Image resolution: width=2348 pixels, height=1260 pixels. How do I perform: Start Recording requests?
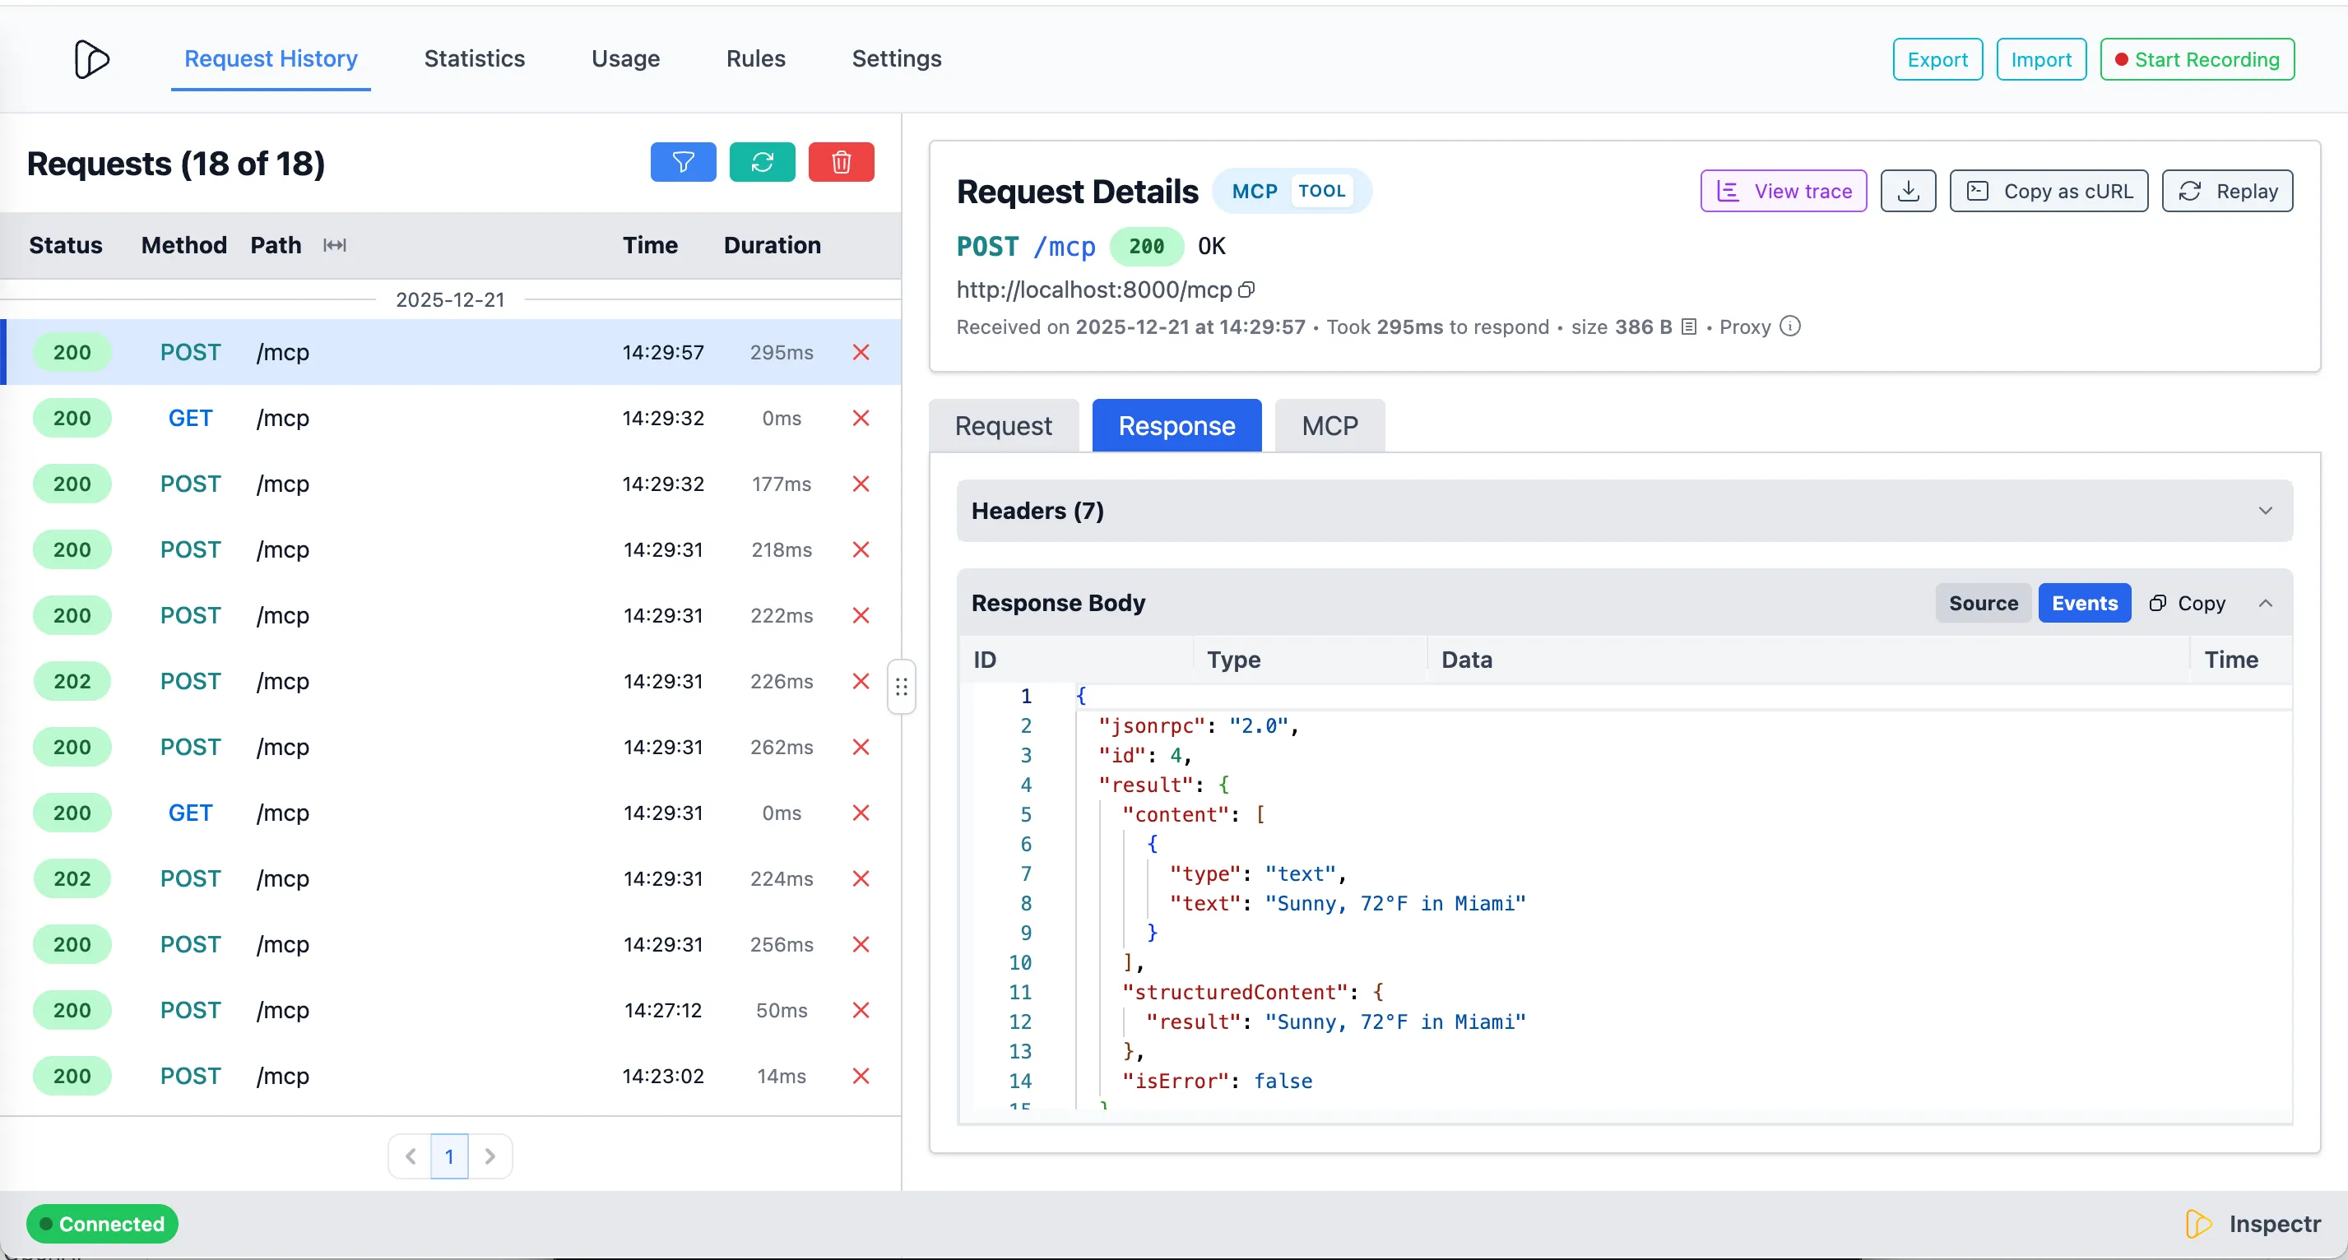point(2197,58)
